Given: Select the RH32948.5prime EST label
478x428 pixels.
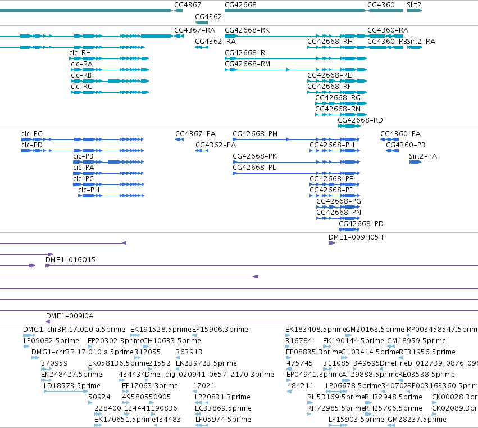Looking at the screenshot, I should (x=394, y=397).
